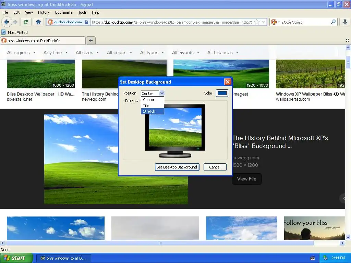Click the network tray icon near clock
The width and height of the screenshot is (351, 263).
[325, 258]
